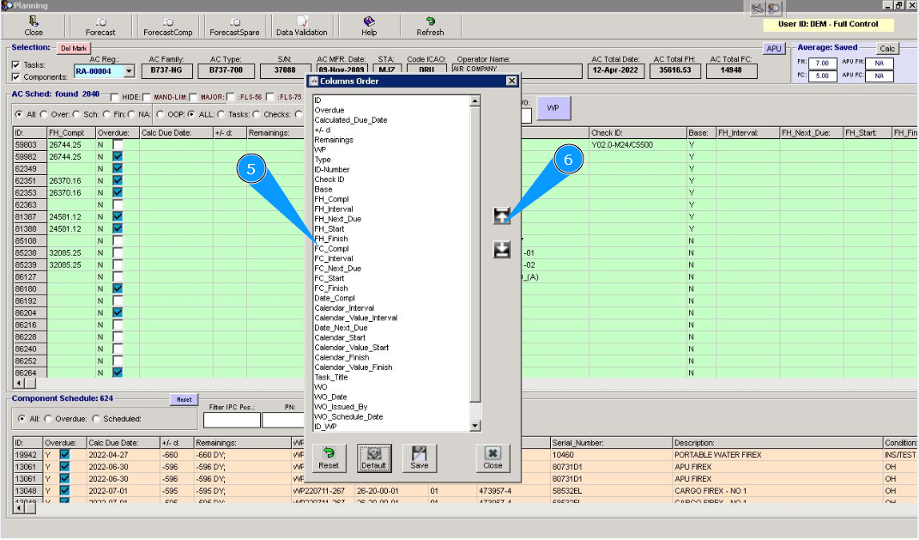This screenshot has width=919, height=540.
Task: Click the Refresh toolbar icon
Action: pos(430,26)
